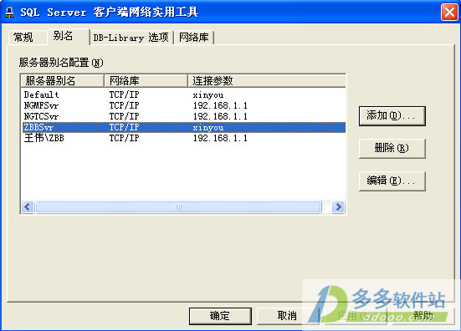Click the 取消 button
461x331 pixels.
coord(287,316)
